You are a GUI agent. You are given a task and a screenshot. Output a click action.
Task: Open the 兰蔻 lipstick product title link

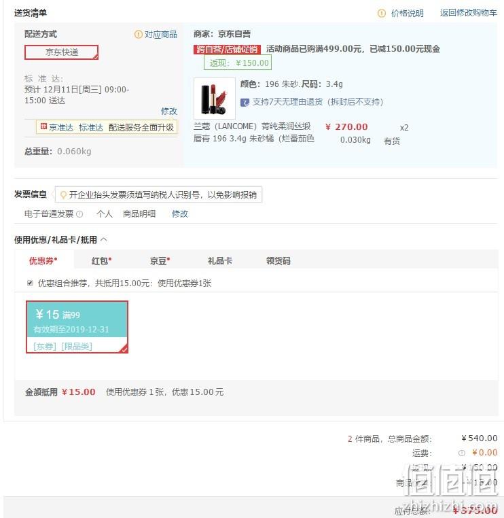[253, 132]
